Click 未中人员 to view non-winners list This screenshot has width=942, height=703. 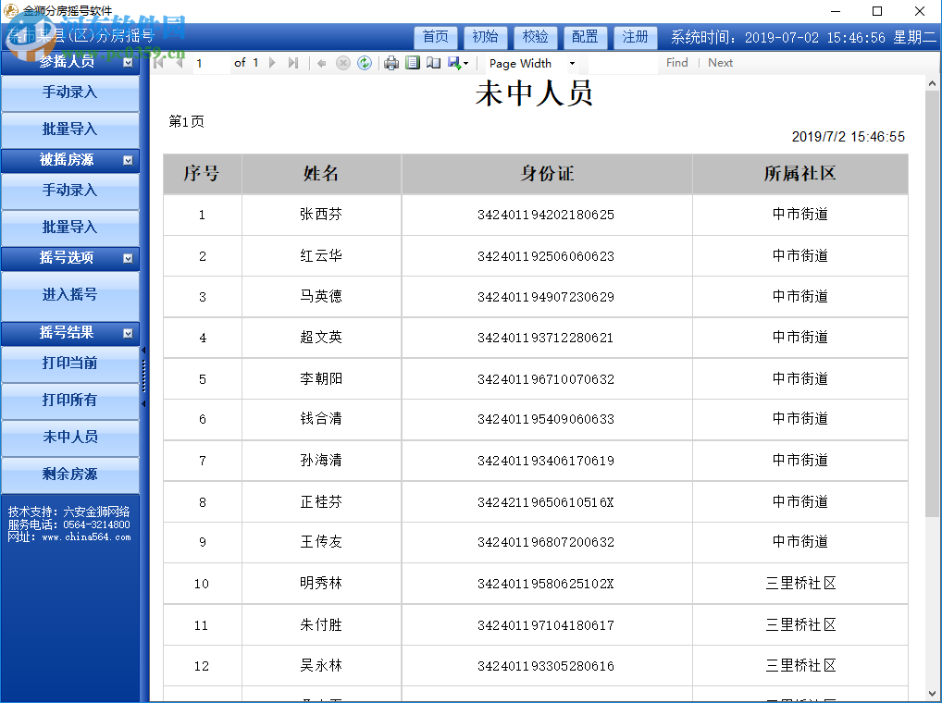pos(69,437)
